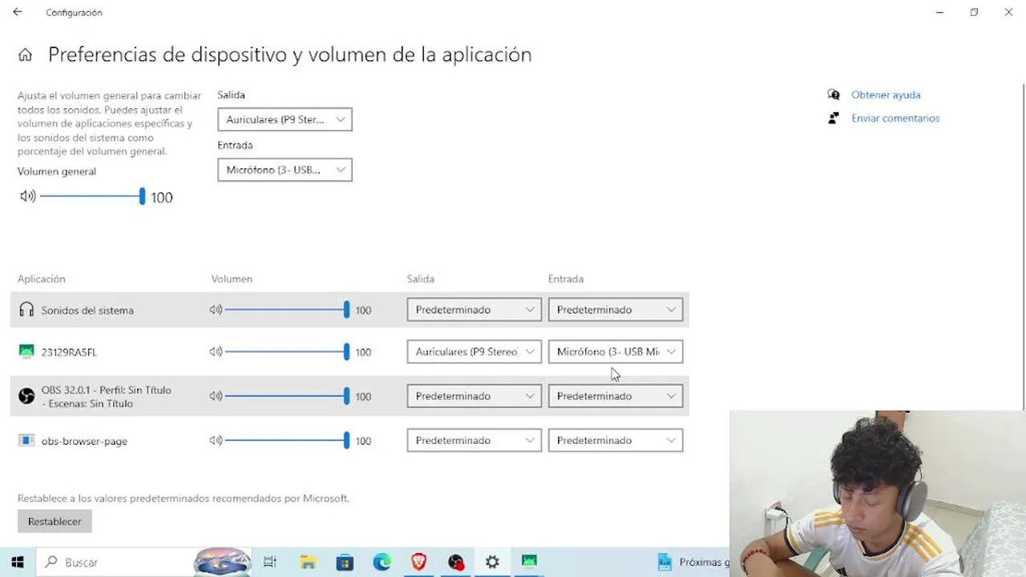Open File Explorer from the taskbar
This screenshot has width=1026, height=577.
point(308,562)
